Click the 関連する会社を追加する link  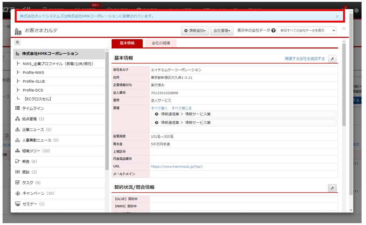point(305,59)
